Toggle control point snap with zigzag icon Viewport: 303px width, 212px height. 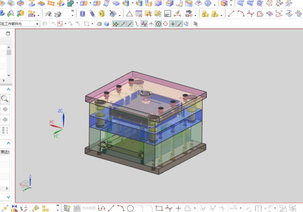click(144, 24)
